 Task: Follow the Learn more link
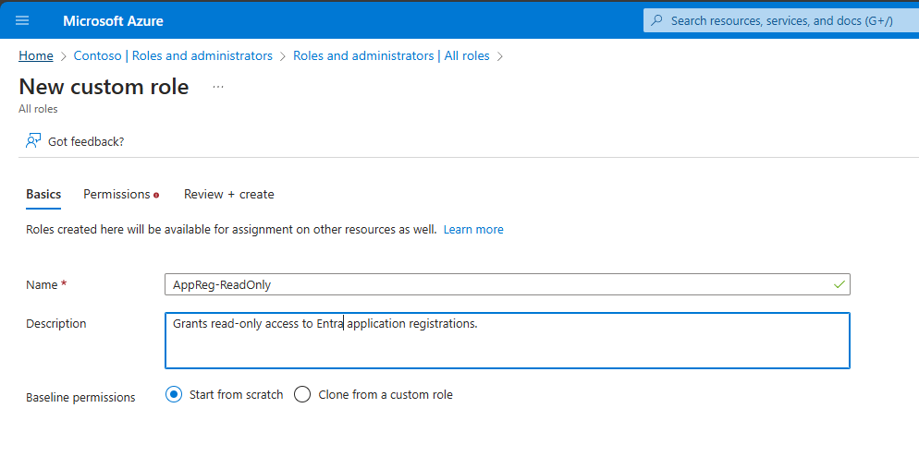pyautogui.click(x=473, y=229)
